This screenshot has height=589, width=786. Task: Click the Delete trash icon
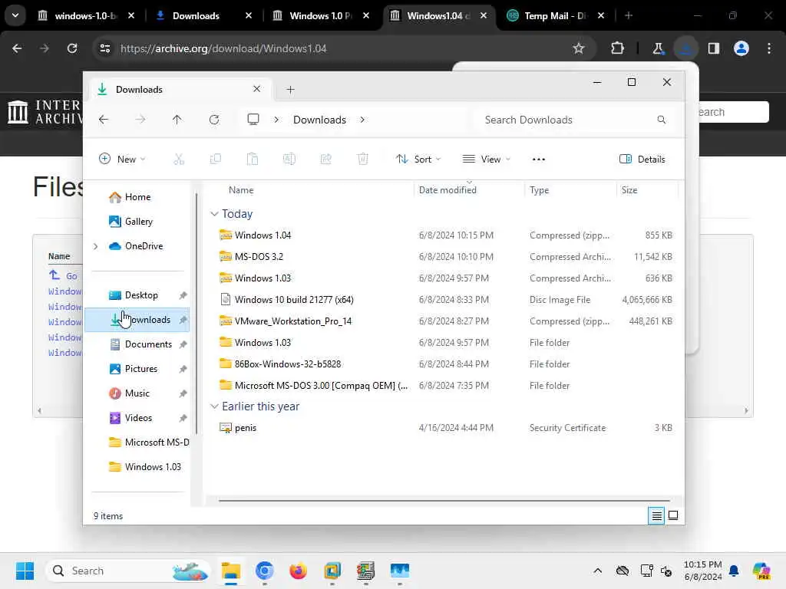click(363, 160)
